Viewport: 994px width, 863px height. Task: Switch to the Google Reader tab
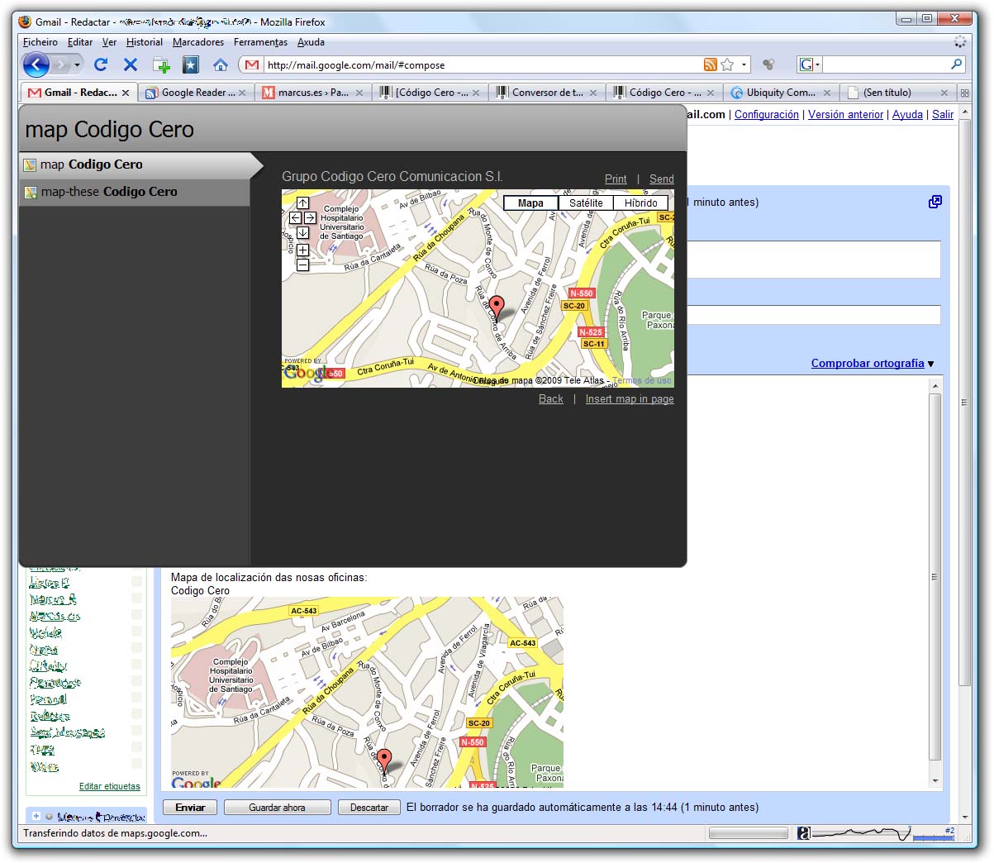pos(196,93)
